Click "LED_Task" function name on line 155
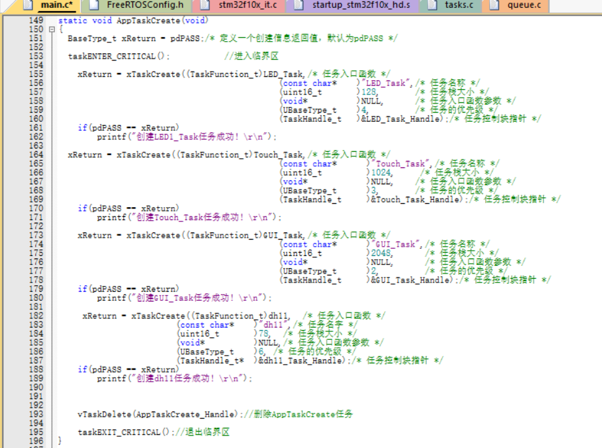This screenshot has height=448, width=602. (x=283, y=74)
